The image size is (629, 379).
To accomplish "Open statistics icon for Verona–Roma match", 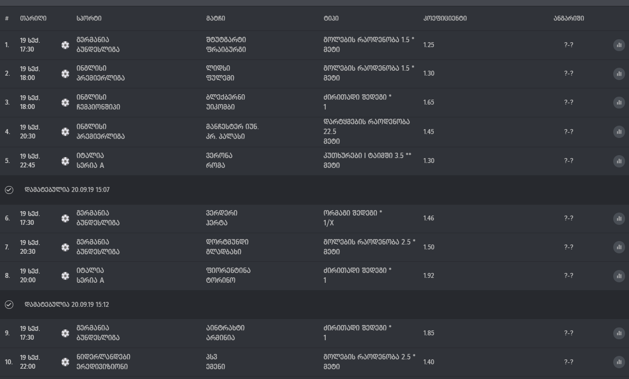I will tap(619, 161).
